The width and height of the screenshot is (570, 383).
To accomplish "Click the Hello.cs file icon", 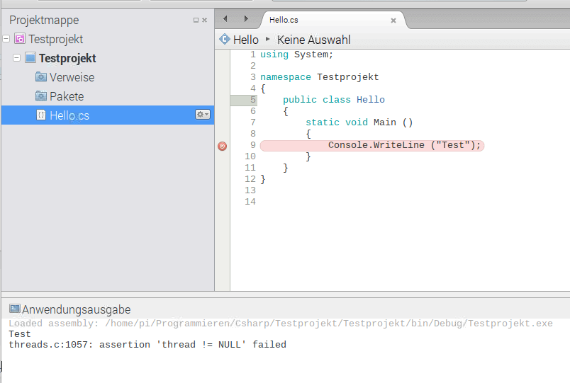I will click(x=41, y=115).
